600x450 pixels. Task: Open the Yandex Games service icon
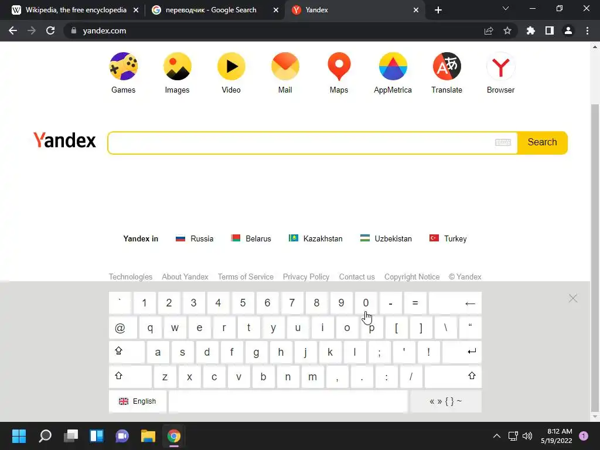pos(123,66)
